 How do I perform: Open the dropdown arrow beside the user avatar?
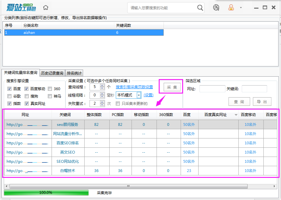point(241,7)
